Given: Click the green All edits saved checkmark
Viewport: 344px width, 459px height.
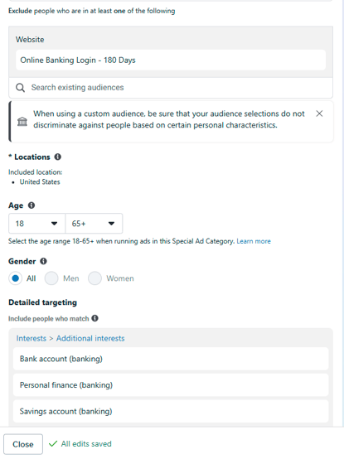Looking at the screenshot, I should tap(53, 444).
